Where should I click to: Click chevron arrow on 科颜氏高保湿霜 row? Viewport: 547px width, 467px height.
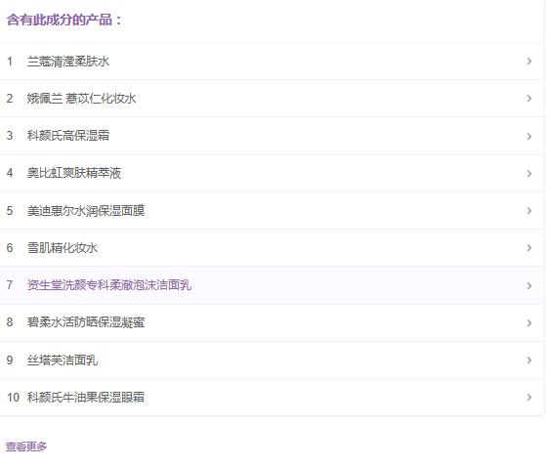coord(529,136)
